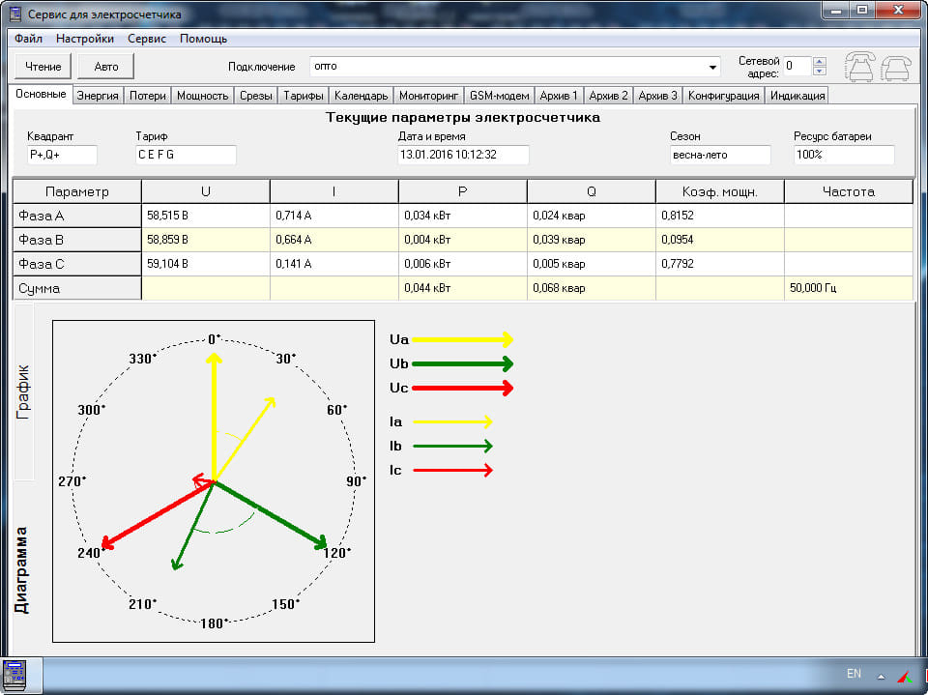Screen dimensions: 928x695
Task: Open the meter service app in the taskbar
Action: (x=15, y=674)
